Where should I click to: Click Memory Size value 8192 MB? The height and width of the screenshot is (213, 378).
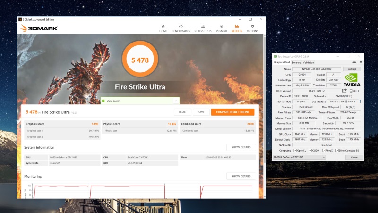(304, 123)
